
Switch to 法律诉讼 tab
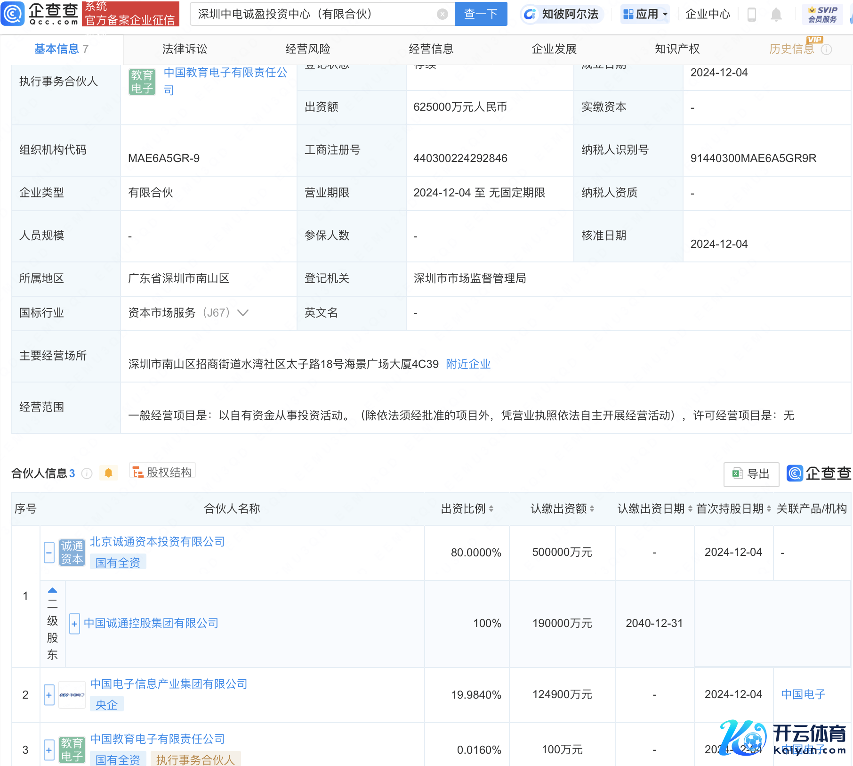185,49
